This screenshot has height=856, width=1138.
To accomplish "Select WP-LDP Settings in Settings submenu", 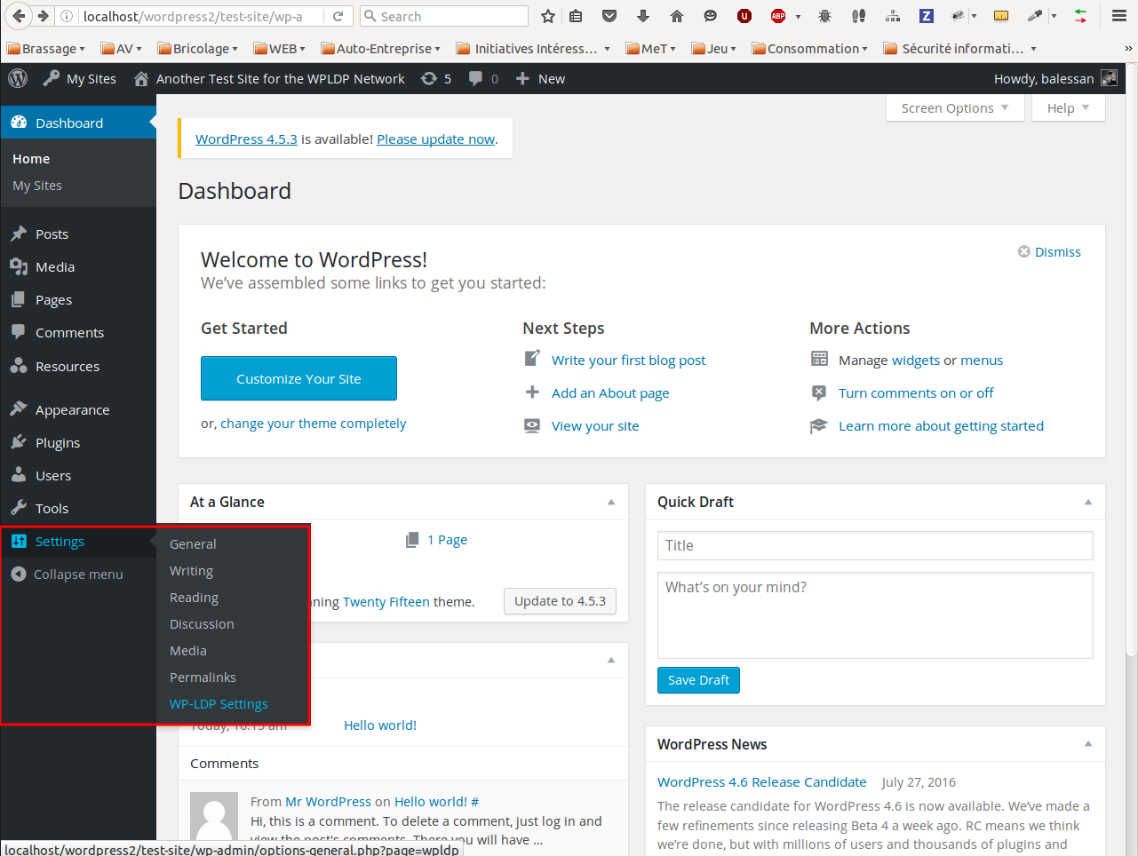I will (x=219, y=704).
